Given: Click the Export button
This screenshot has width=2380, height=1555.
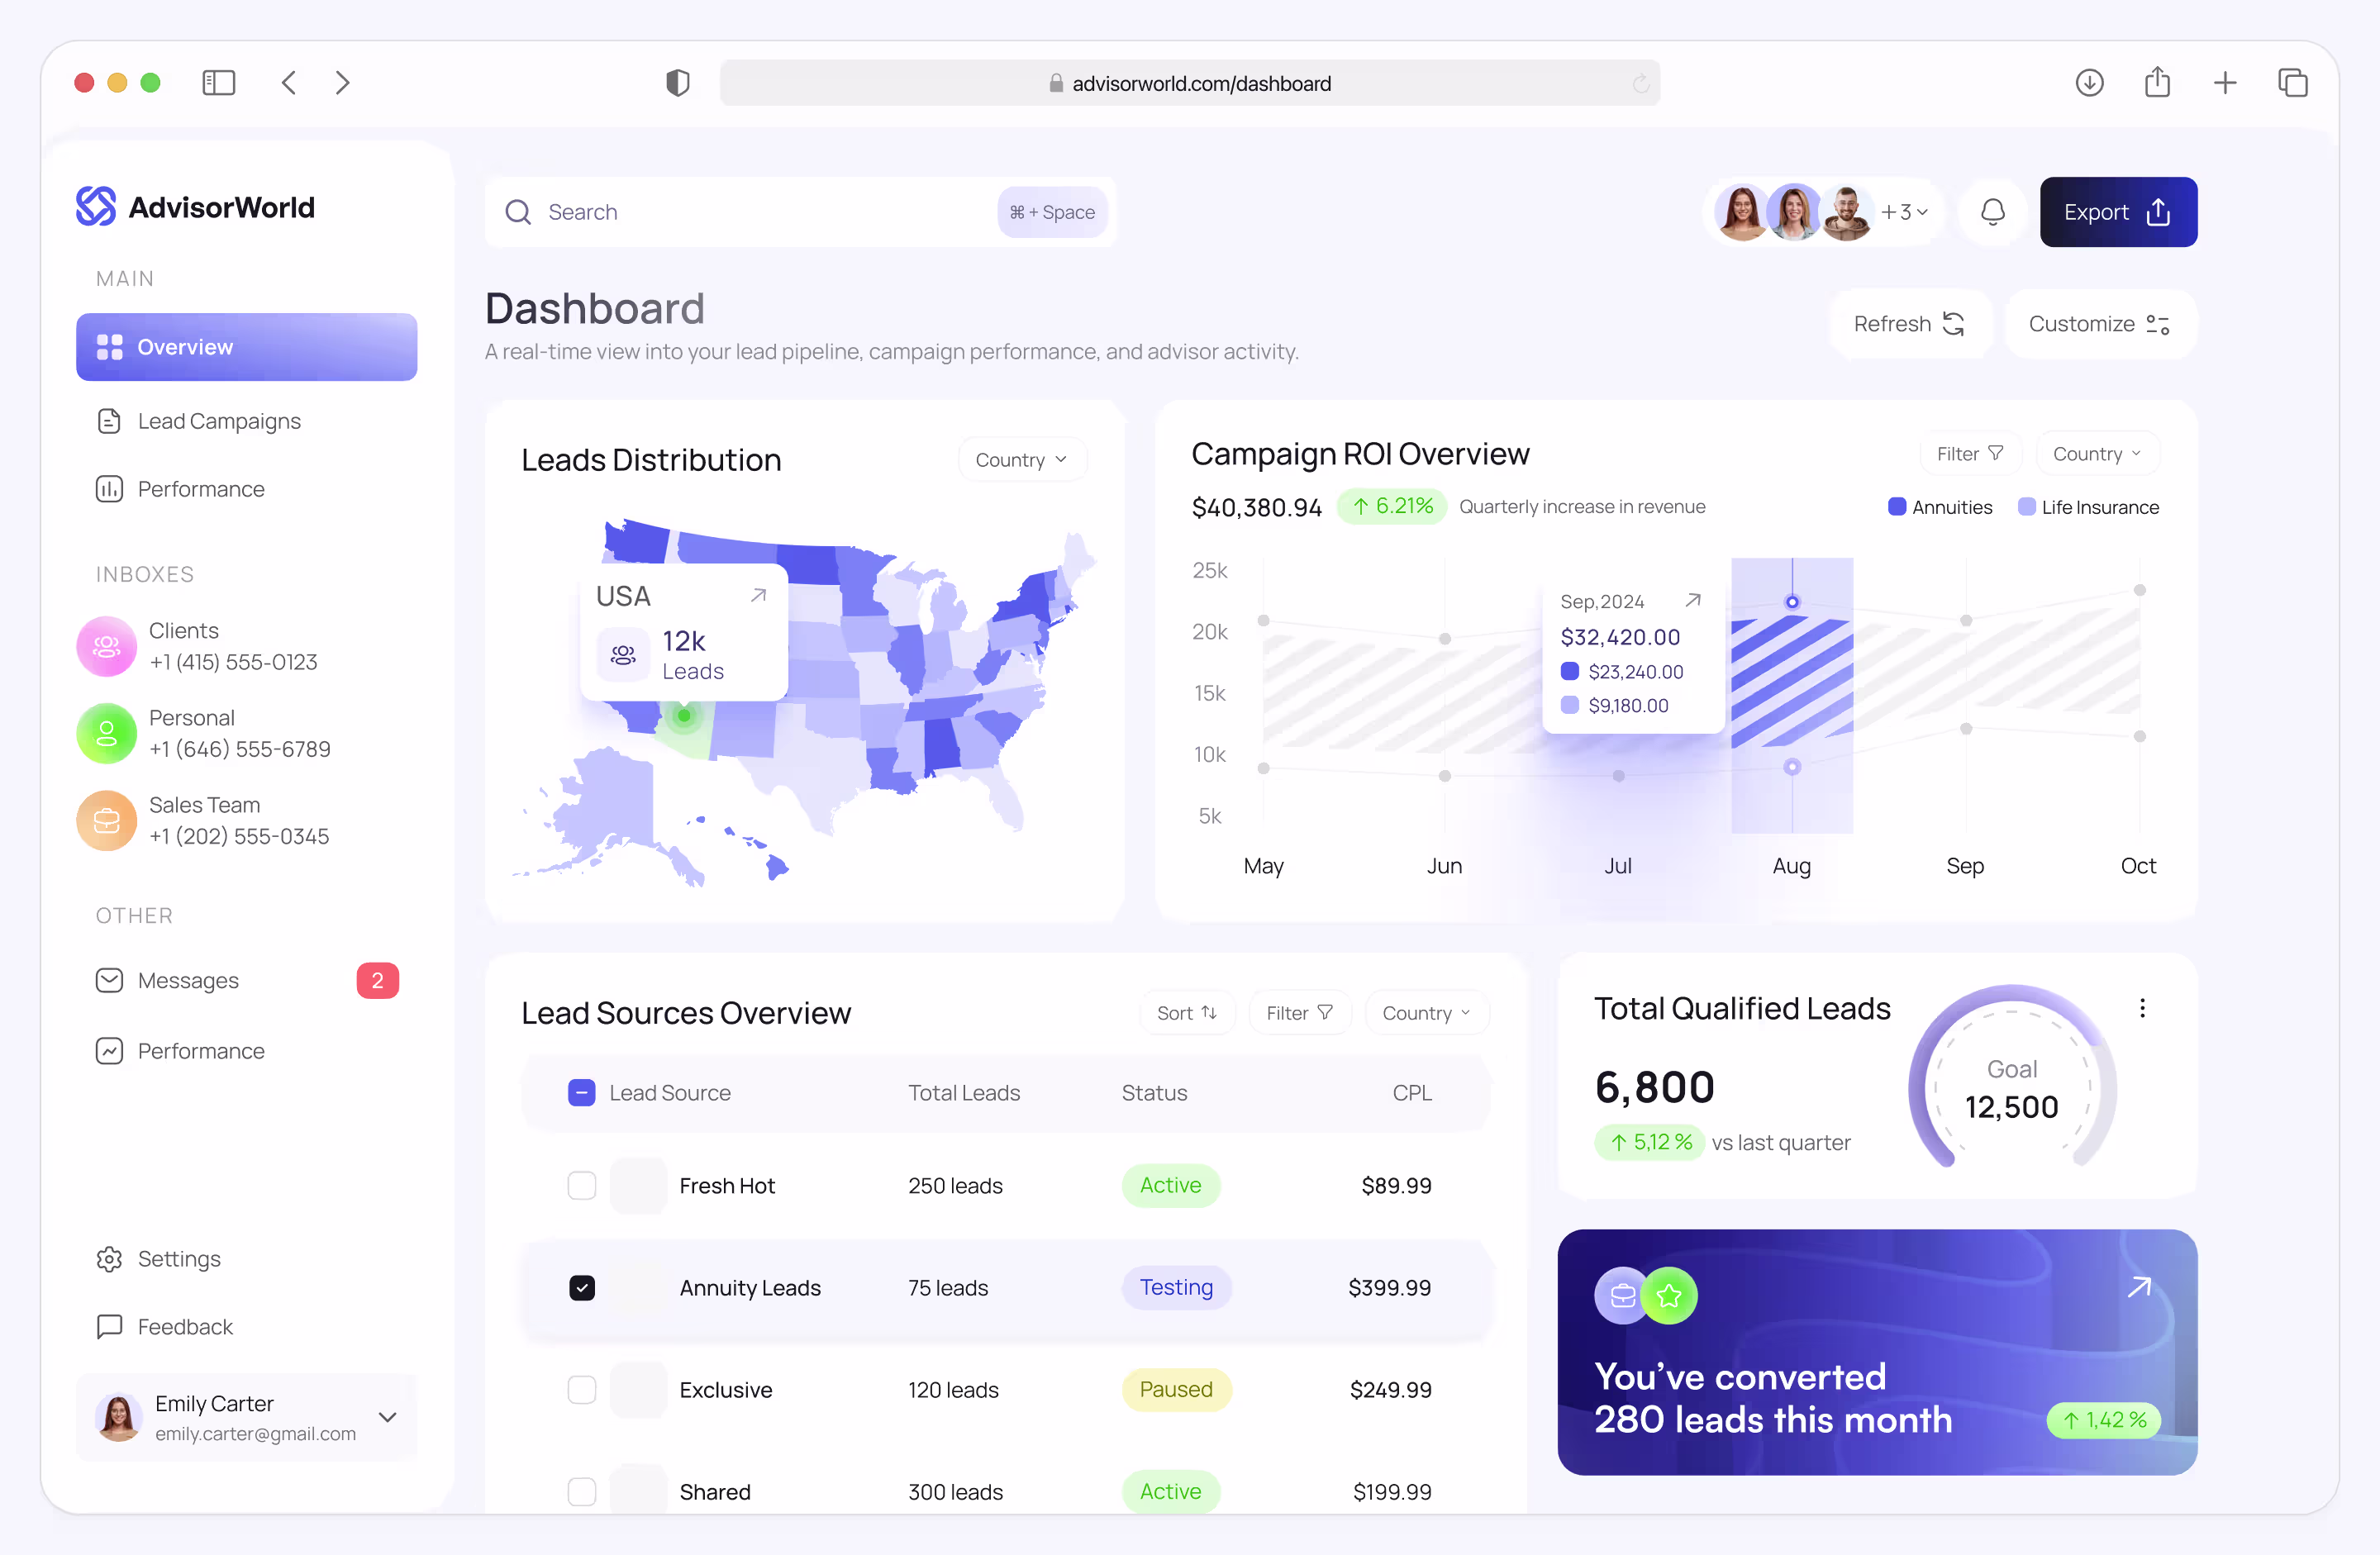Looking at the screenshot, I should (2118, 212).
